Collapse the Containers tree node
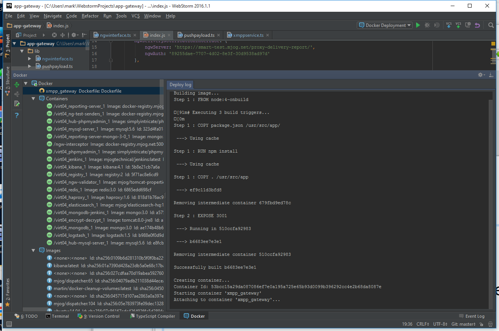This screenshot has height=331, width=499. pos(33,99)
